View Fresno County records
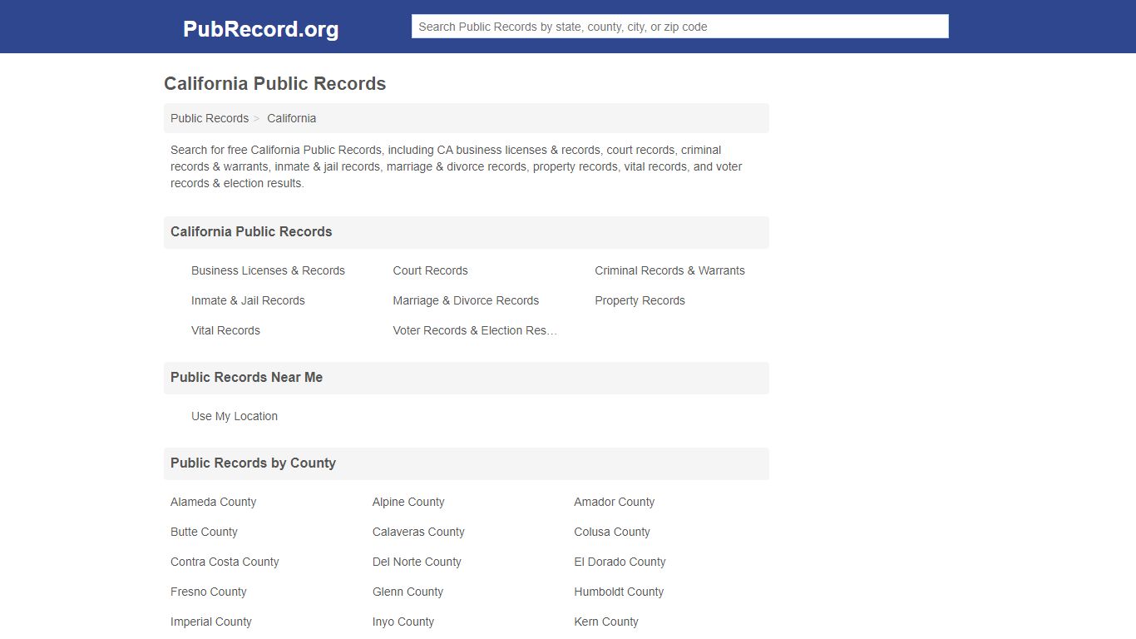 pos(209,592)
